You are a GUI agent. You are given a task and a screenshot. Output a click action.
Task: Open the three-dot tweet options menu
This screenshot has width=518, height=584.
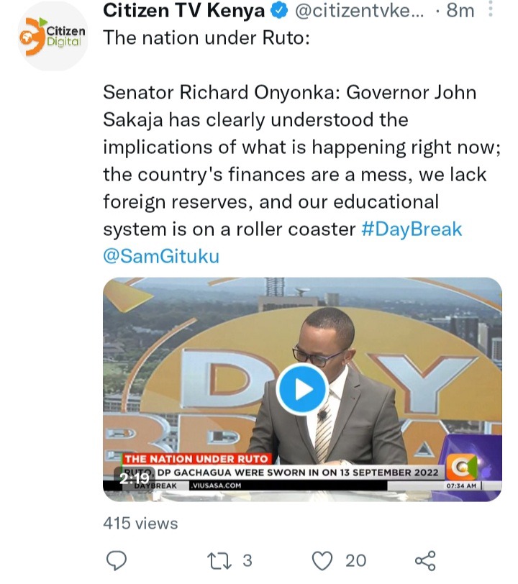point(491,9)
